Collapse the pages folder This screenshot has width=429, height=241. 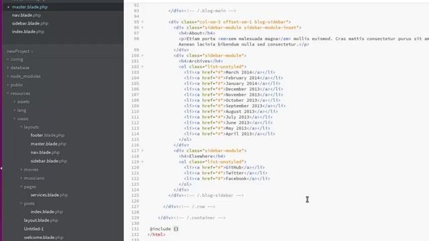coord(21,186)
